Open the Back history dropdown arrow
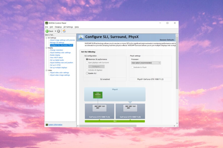This screenshot has height=148, width=223. (x=55, y=31)
